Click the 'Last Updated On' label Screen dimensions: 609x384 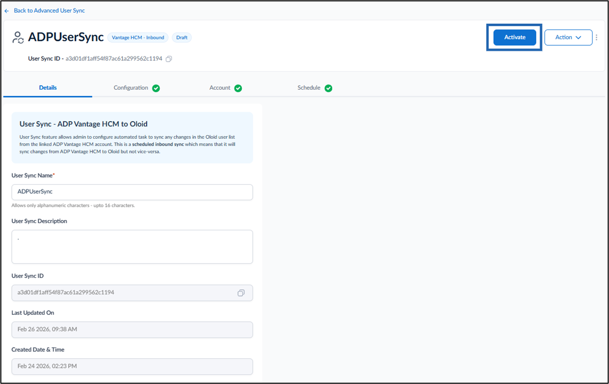coord(33,313)
